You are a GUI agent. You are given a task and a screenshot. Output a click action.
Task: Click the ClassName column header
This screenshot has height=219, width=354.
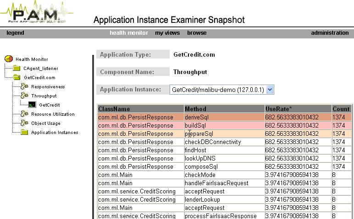point(141,109)
